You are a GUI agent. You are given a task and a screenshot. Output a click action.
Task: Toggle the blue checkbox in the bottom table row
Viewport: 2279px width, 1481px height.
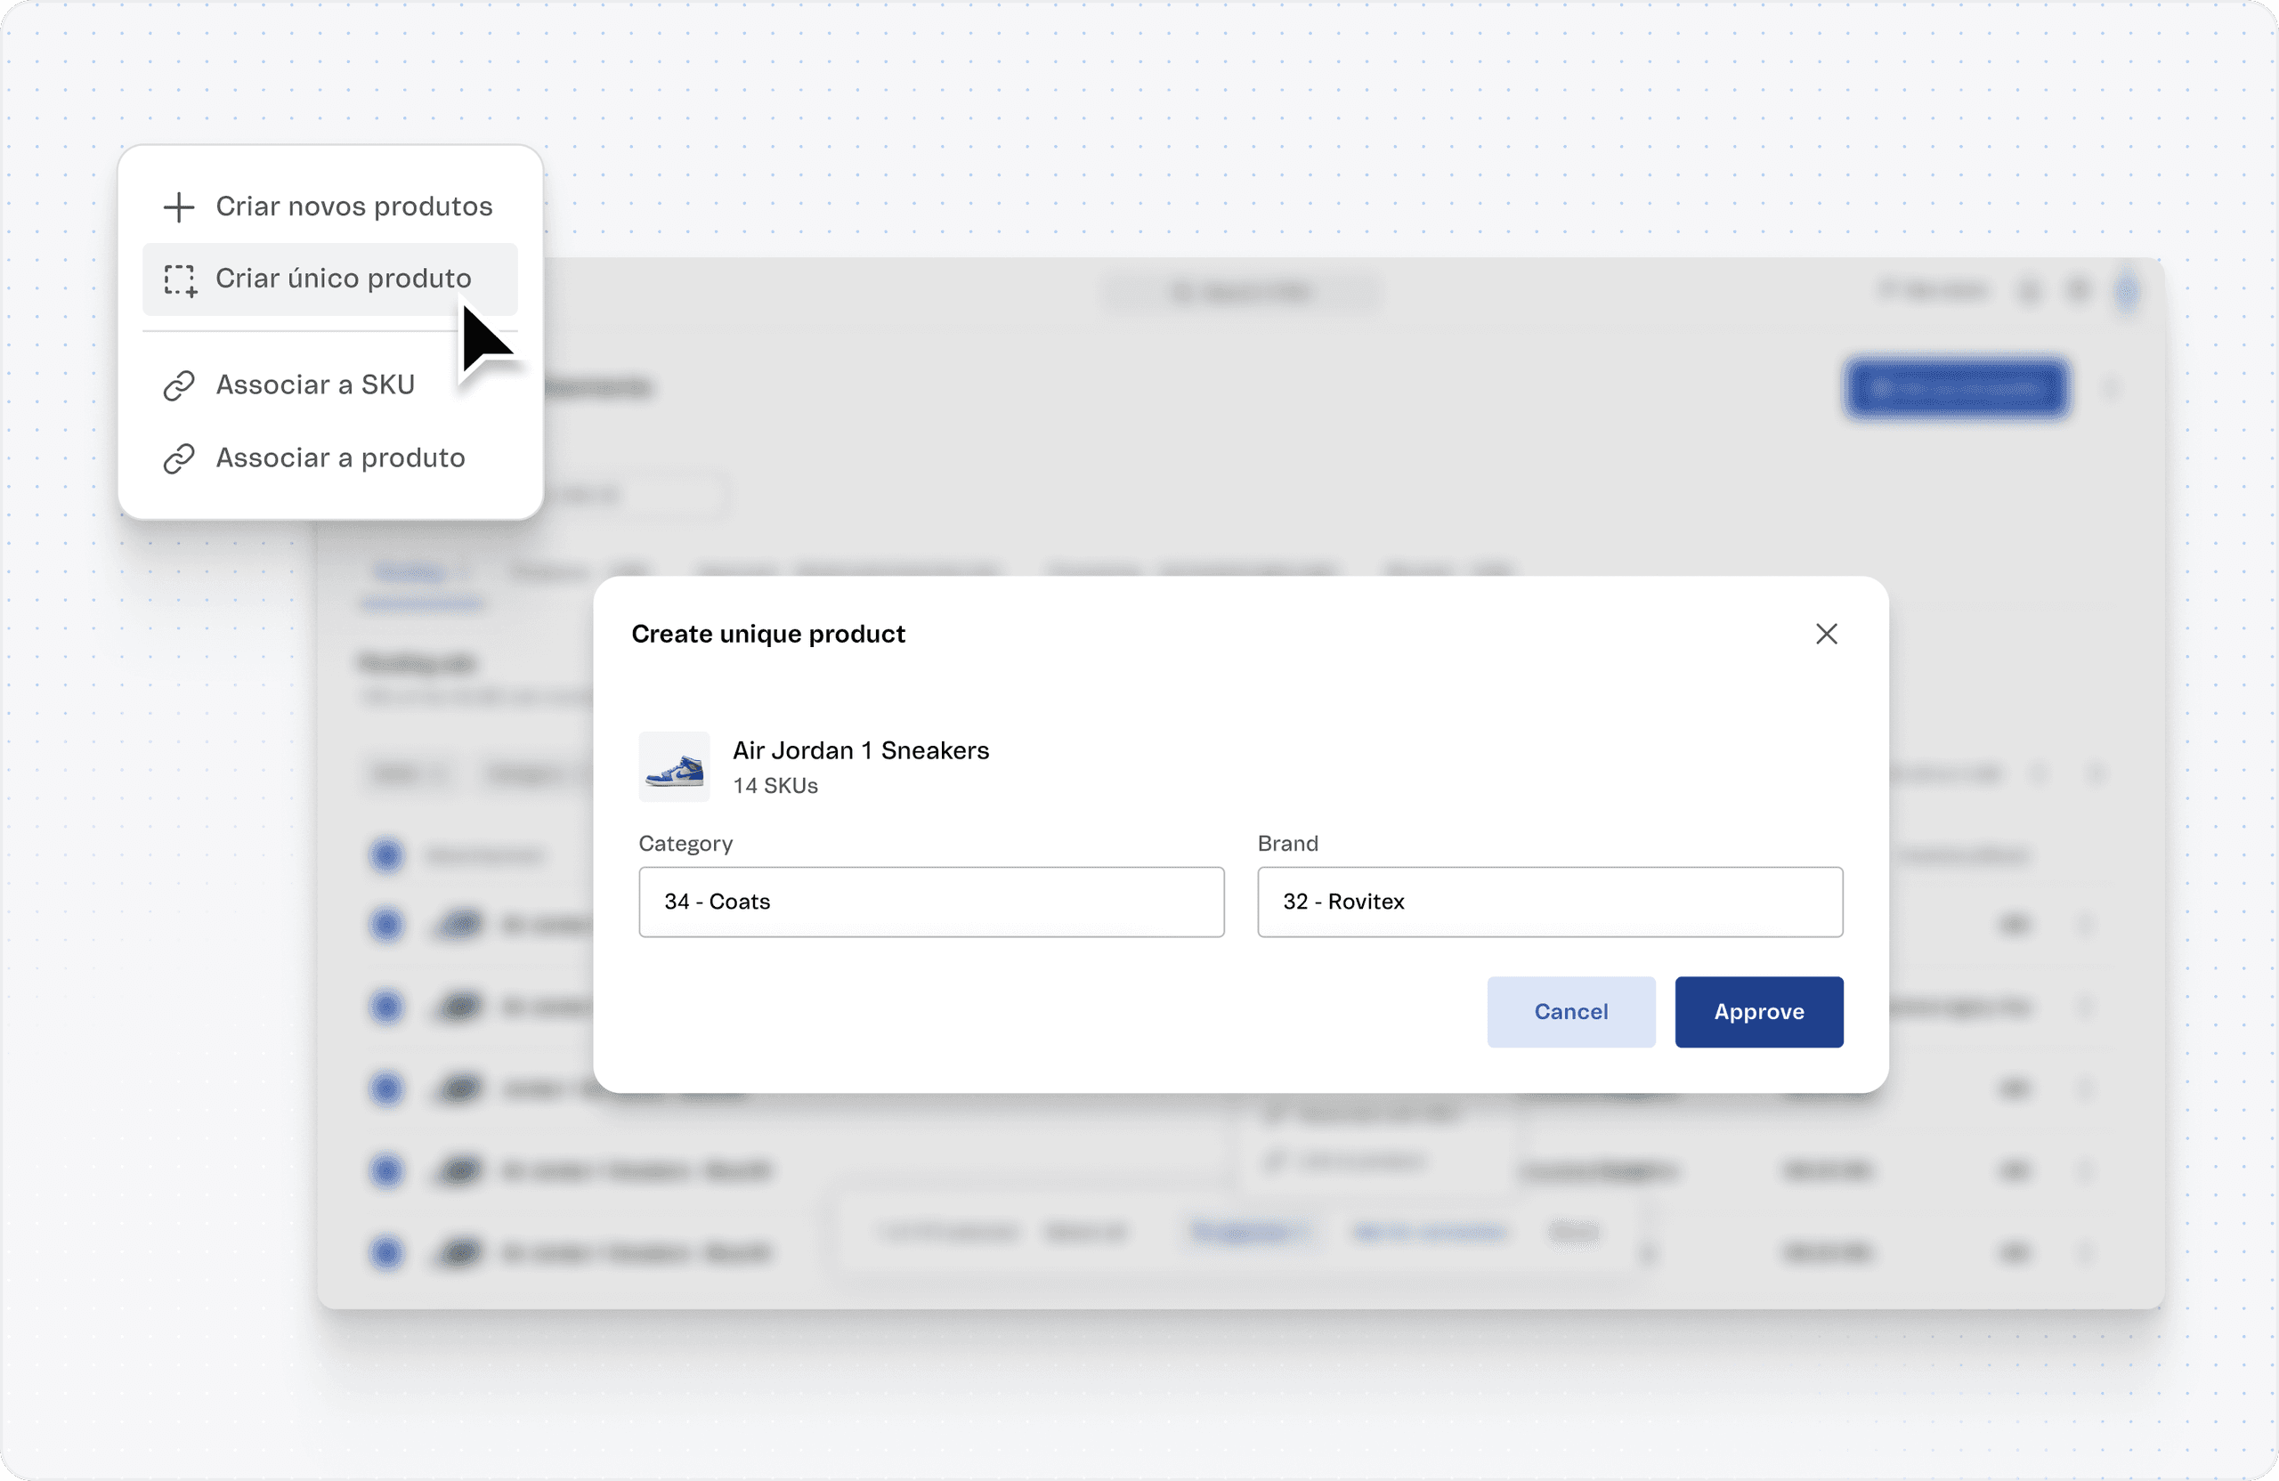tap(387, 1252)
